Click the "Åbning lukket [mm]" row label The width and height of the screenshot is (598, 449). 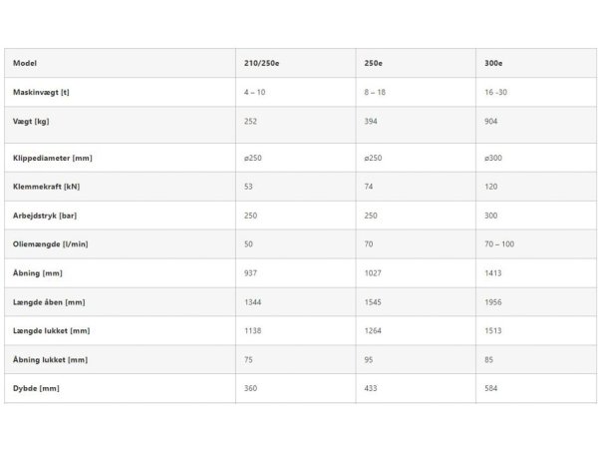tap(51, 359)
